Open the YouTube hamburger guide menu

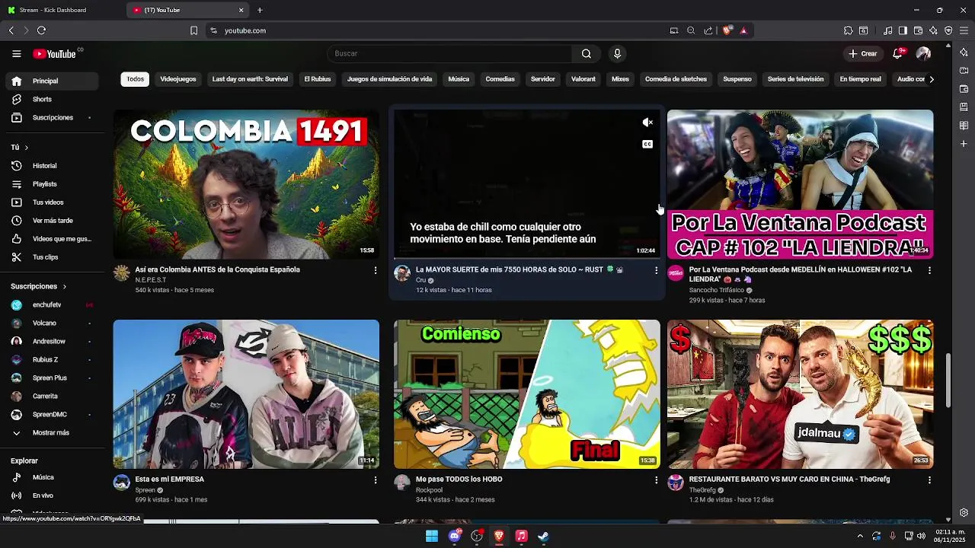(x=16, y=53)
